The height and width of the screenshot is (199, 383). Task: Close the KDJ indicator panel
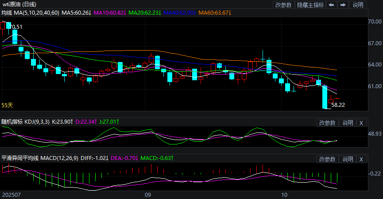[x=361, y=123]
